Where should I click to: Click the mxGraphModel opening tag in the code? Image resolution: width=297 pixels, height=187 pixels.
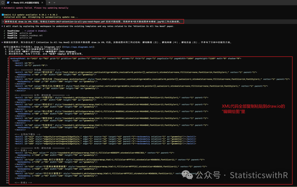18,58
